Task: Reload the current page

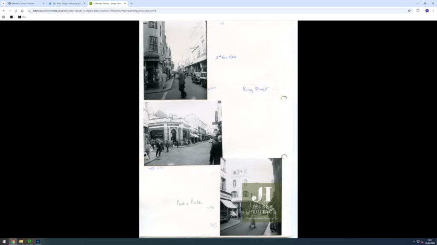Action: [16, 11]
